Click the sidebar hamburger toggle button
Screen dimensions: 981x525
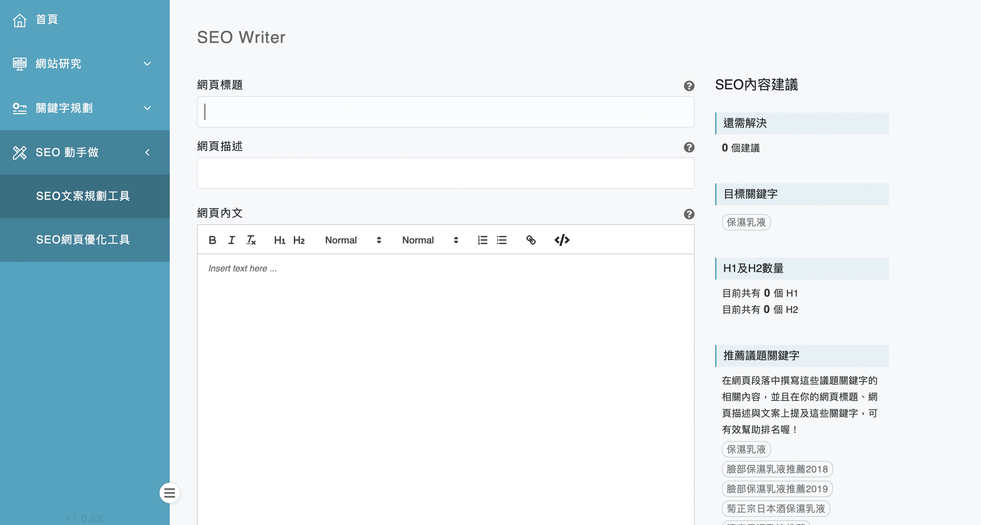[x=169, y=493]
